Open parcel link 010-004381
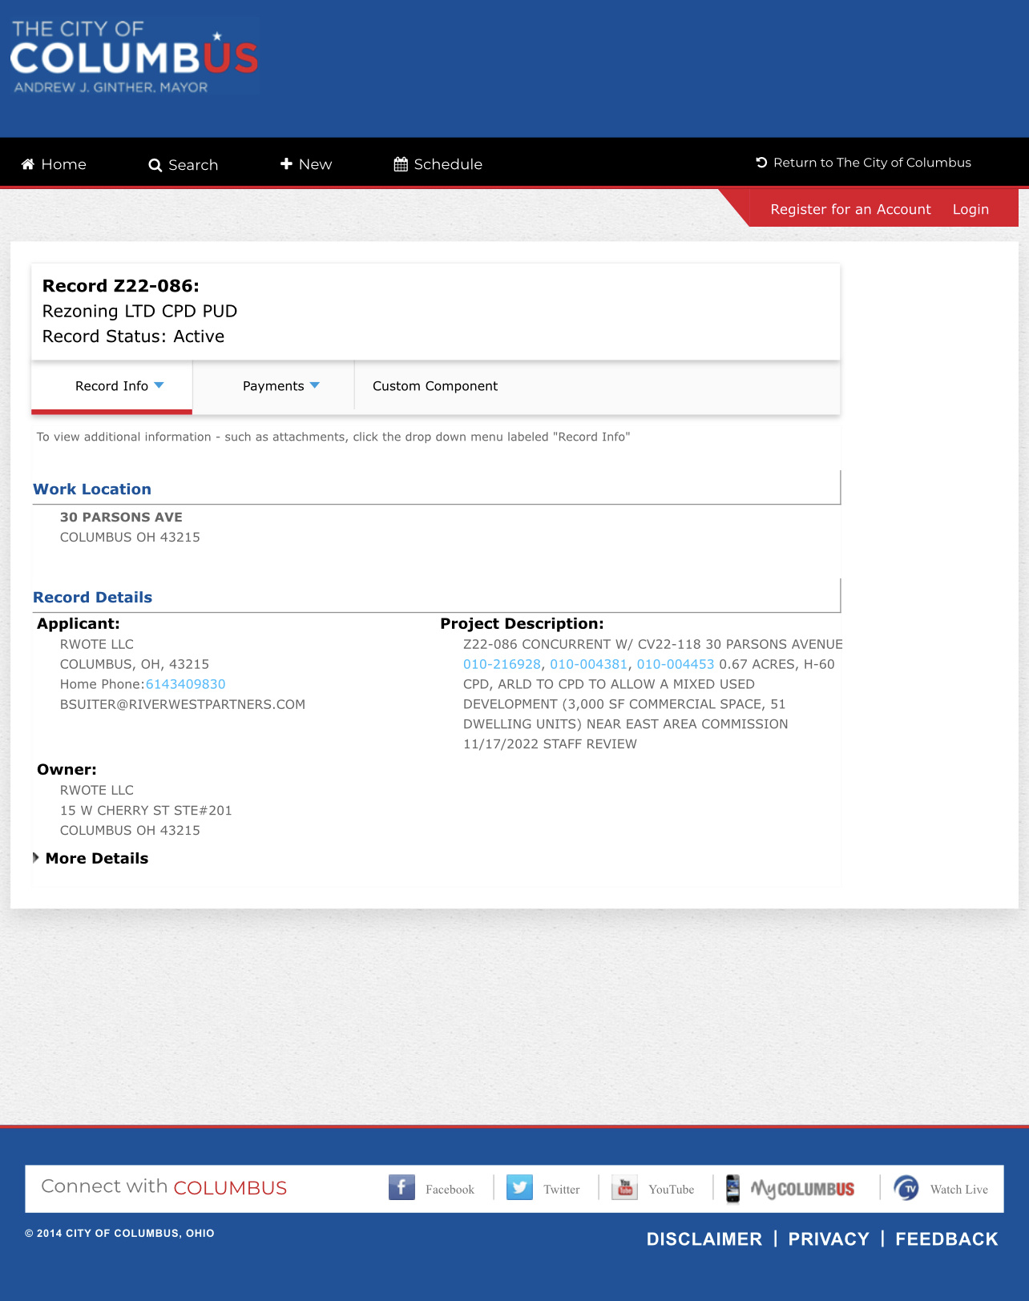The height and width of the screenshot is (1301, 1029). tap(588, 664)
